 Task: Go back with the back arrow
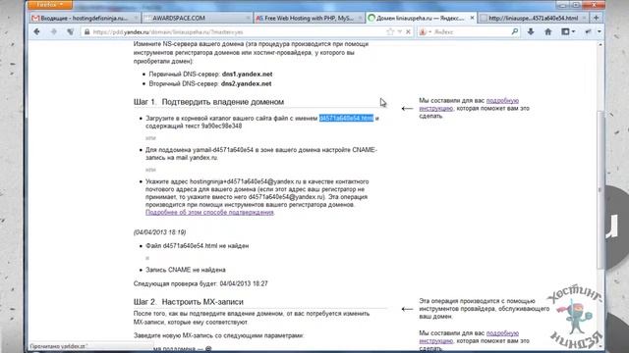tap(37, 31)
